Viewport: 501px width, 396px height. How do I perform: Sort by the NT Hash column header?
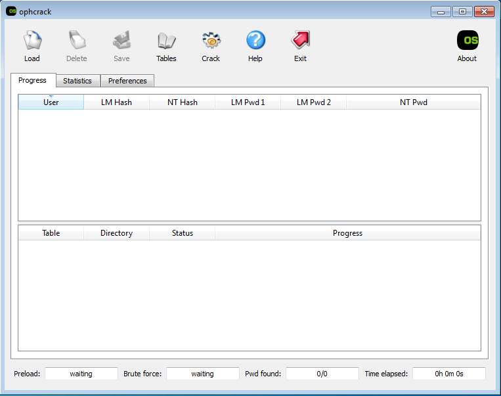183,102
